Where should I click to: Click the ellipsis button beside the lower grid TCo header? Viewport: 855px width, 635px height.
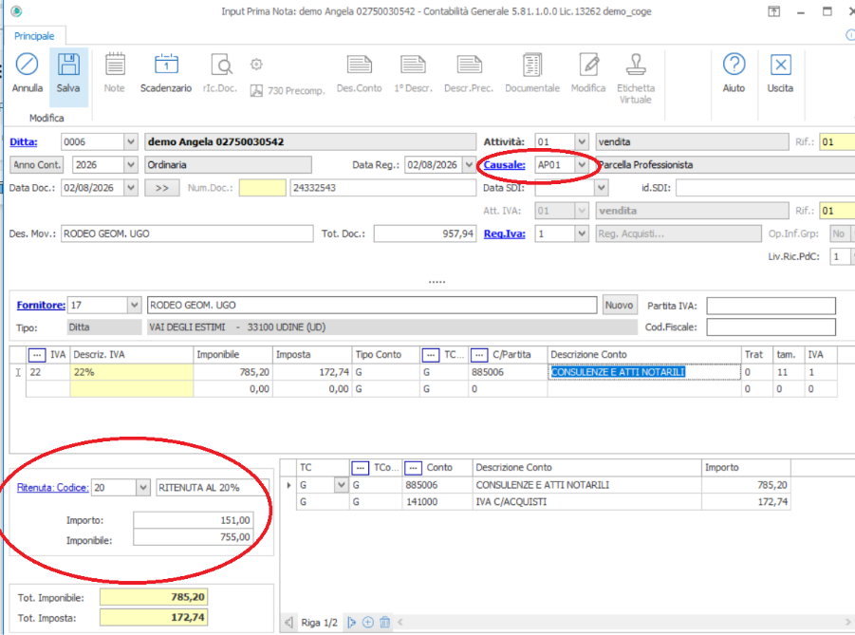point(360,468)
